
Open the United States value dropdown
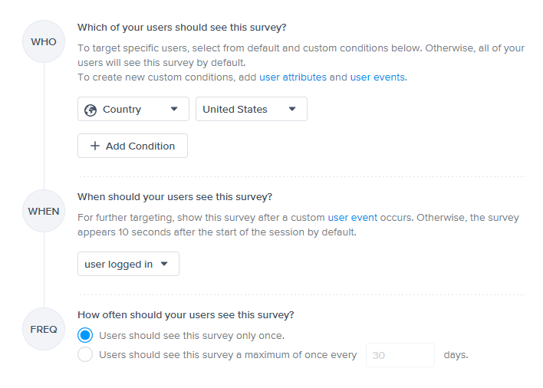click(x=251, y=109)
